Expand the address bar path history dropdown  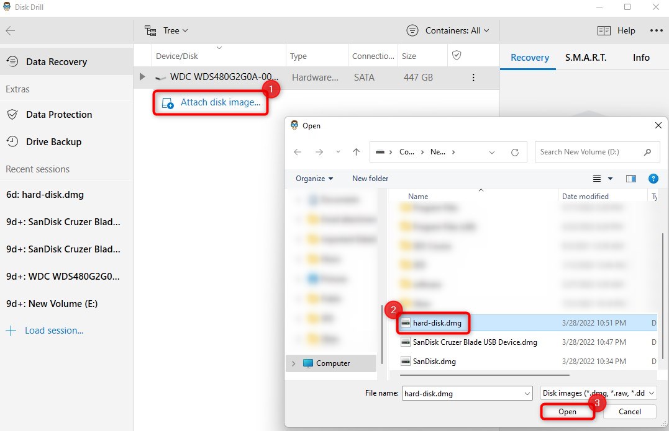pos(492,152)
